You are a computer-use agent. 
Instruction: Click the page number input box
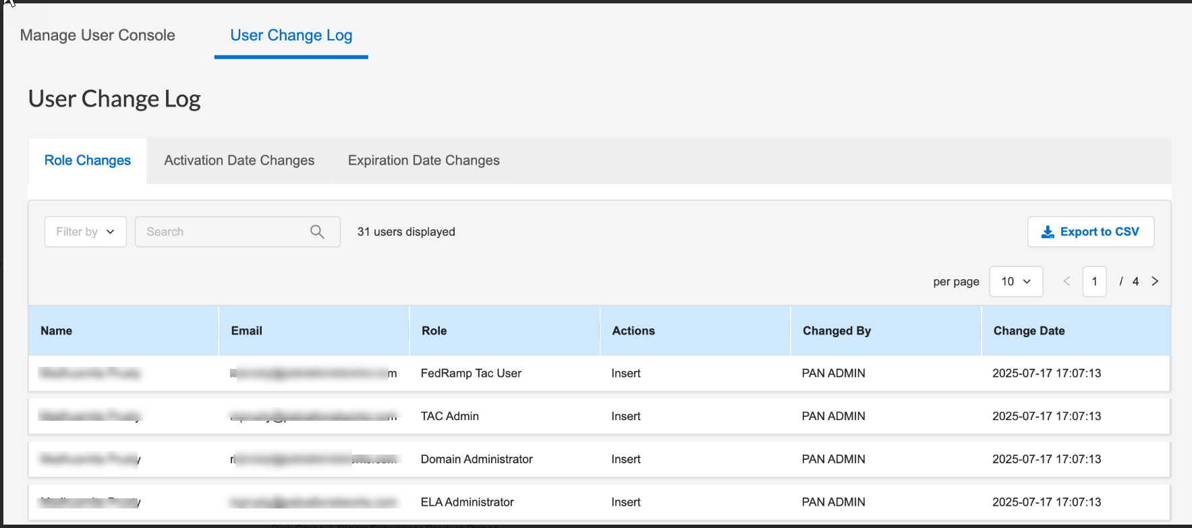click(x=1094, y=281)
